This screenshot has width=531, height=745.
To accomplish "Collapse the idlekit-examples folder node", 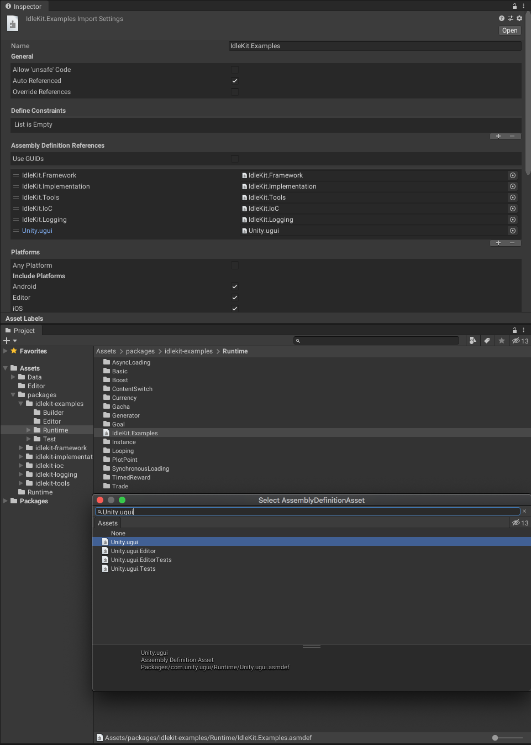I will click(x=21, y=404).
